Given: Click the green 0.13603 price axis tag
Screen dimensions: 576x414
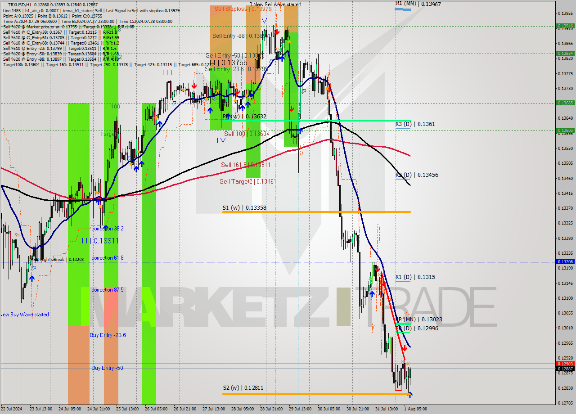Looking at the screenshot, I should [566, 130].
